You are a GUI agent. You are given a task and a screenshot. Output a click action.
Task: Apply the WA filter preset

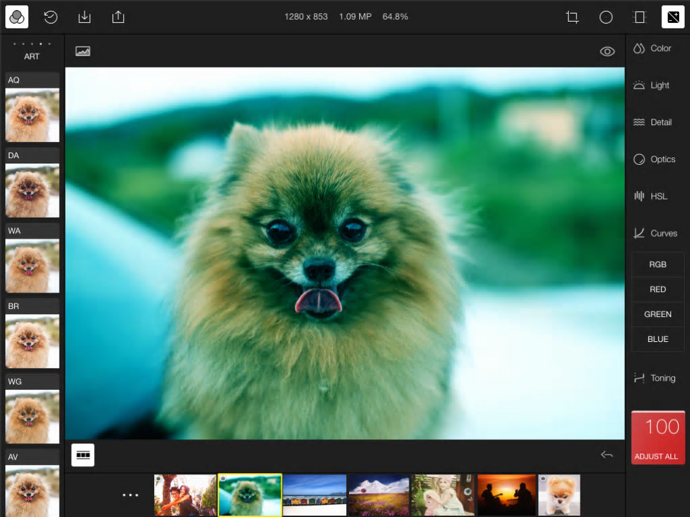tap(32, 258)
